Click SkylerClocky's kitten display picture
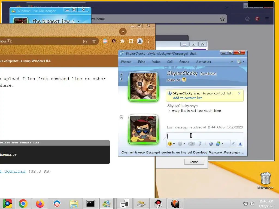 (x=143, y=86)
